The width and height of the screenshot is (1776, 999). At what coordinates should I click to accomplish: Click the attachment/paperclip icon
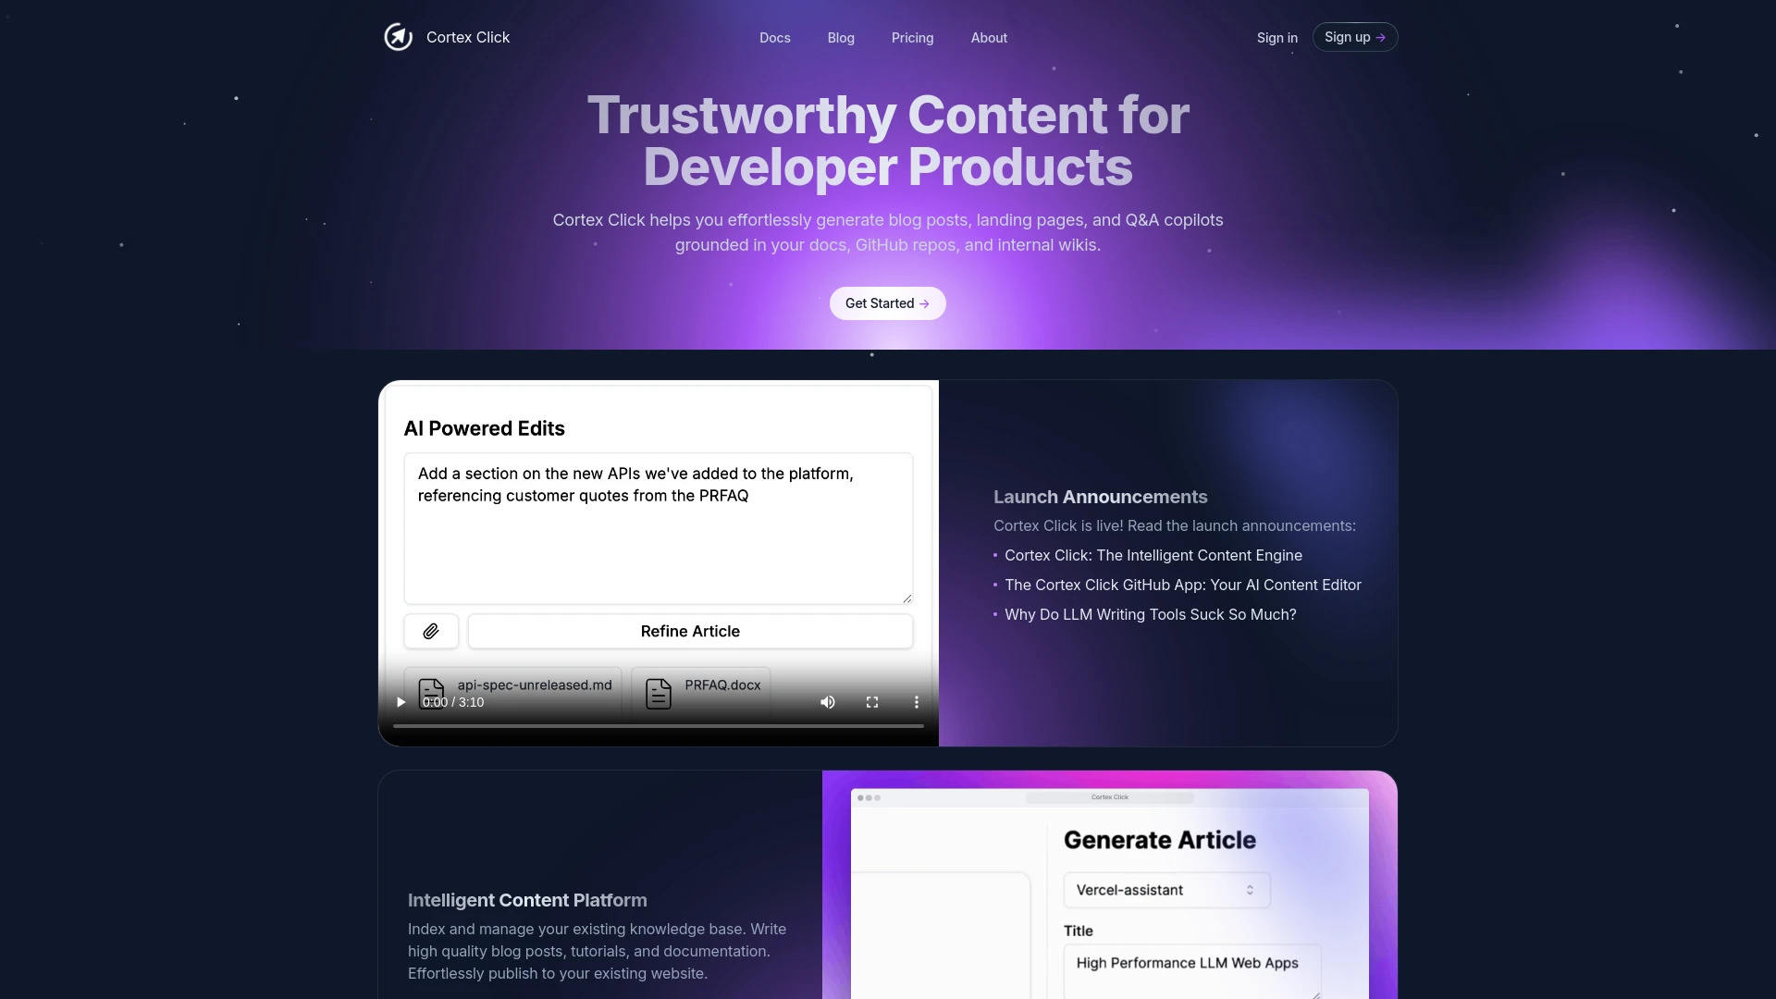click(x=430, y=631)
